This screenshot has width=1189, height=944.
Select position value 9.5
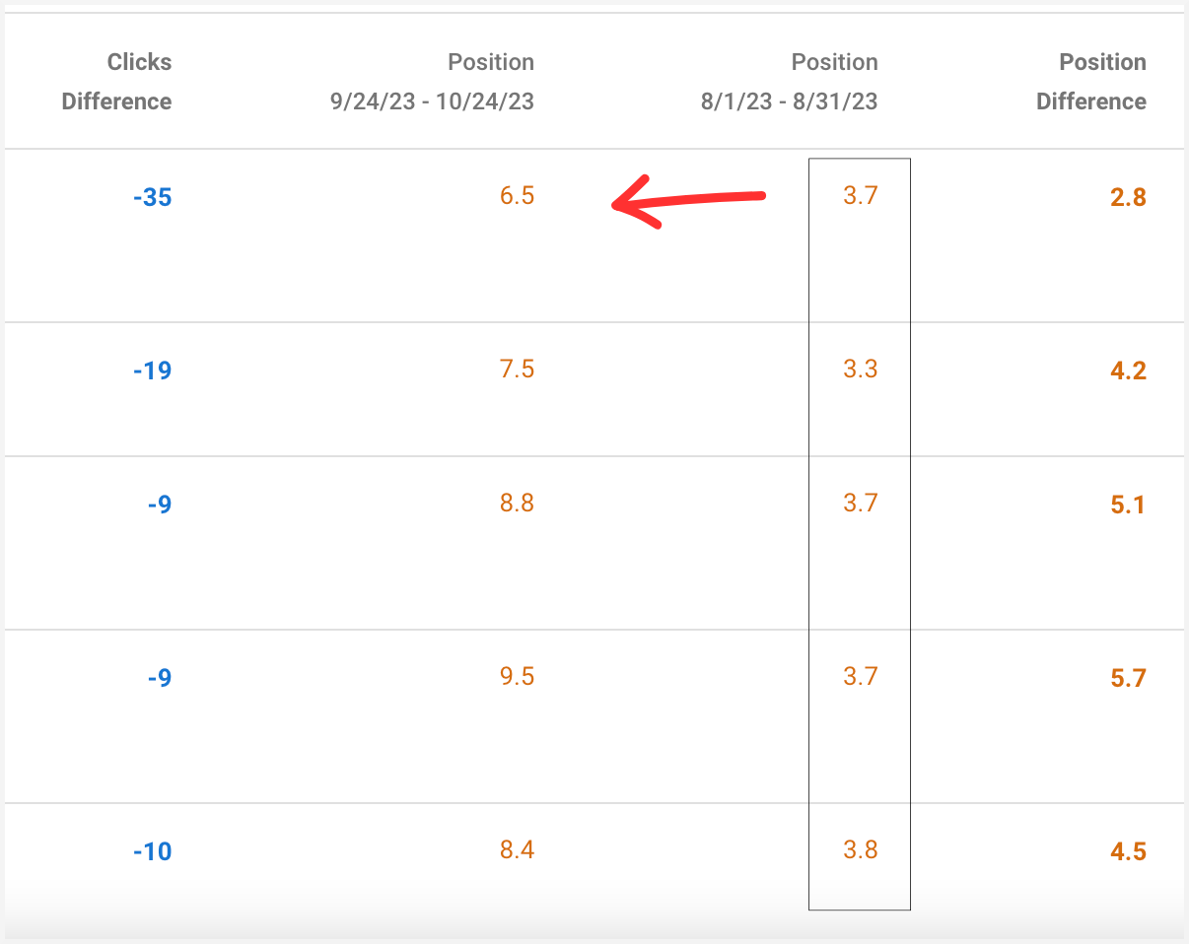coord(517,676)
